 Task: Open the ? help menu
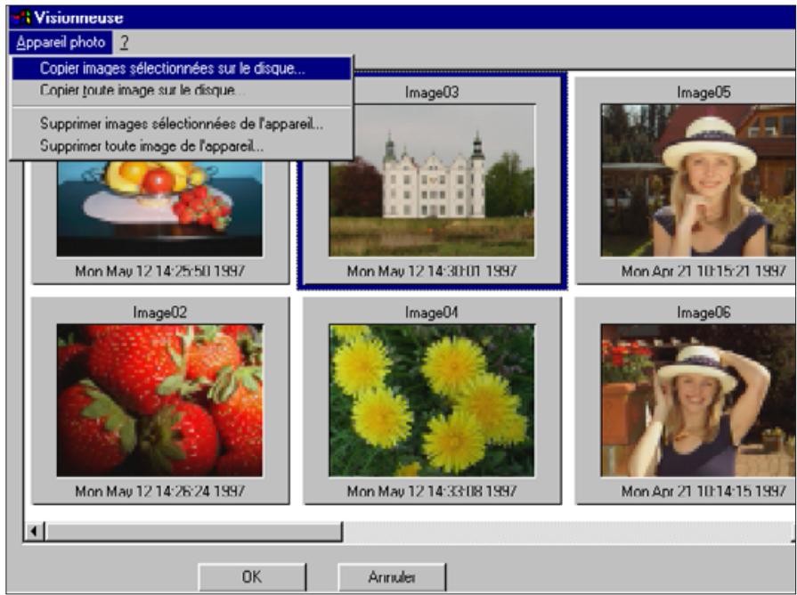[124, 42]
